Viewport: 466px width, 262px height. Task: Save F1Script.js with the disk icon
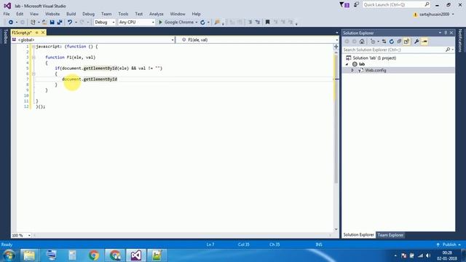pyautogui.click(x=52, y=23)
